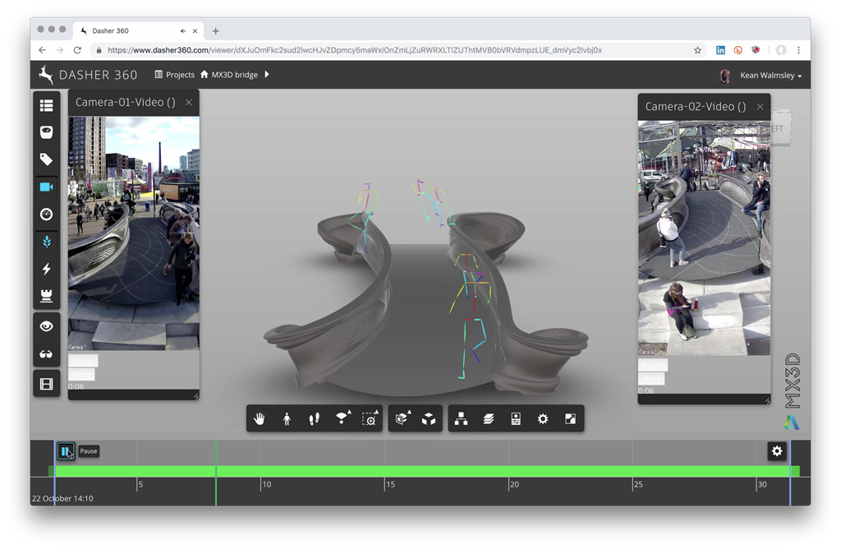This screenshot has width=841, height=549.
Task: Open the Model Browser tree icon
Action: pos(462,419)
